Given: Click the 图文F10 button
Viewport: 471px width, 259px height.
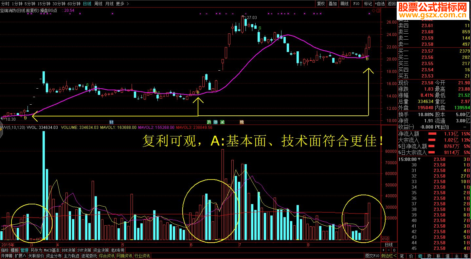Looking at the screenshot, I should [x=372, y=256].
